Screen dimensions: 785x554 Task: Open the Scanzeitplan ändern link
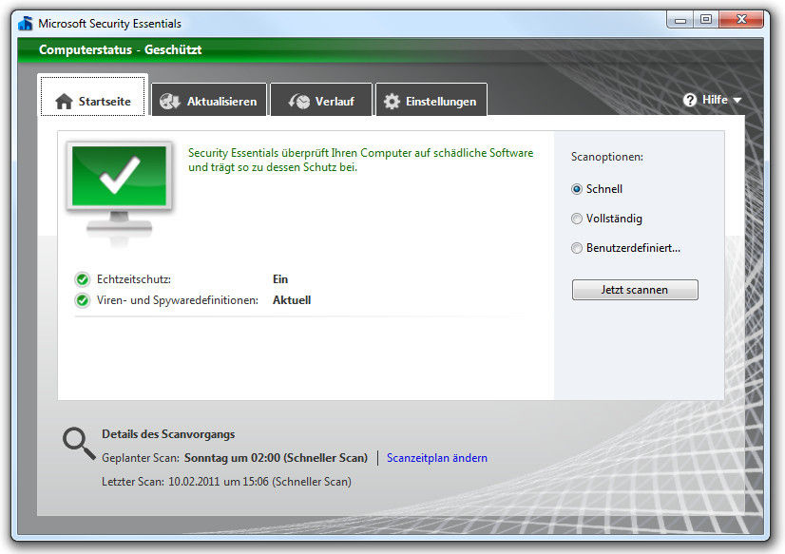point(436,458)
